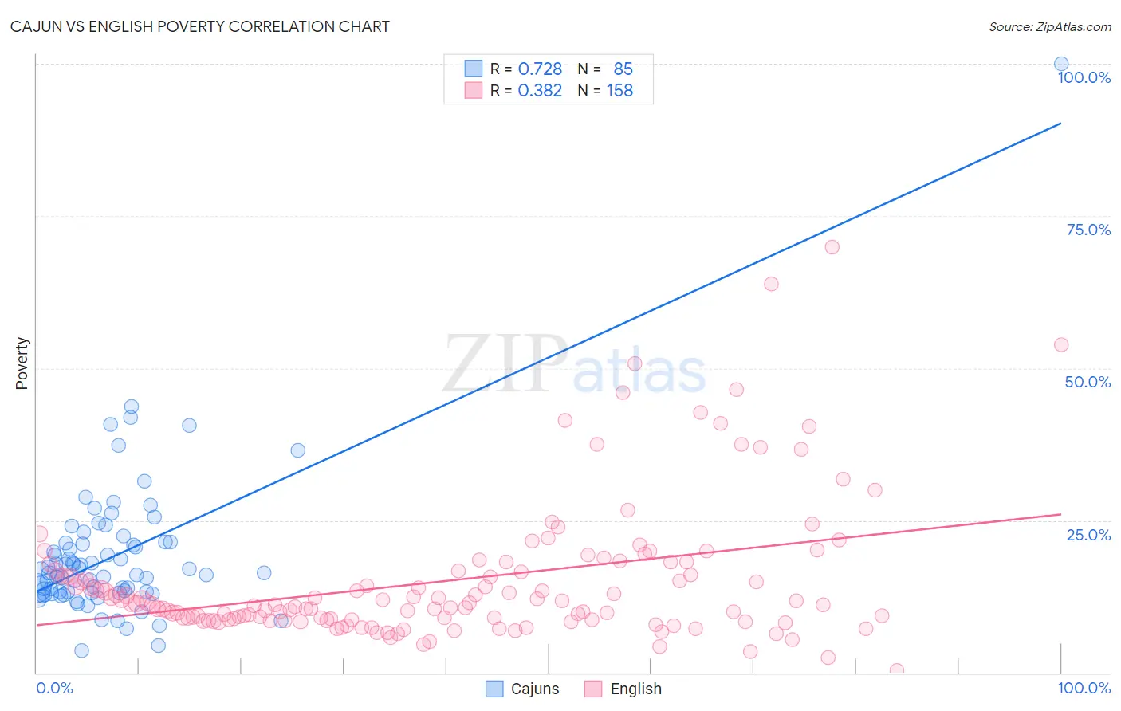
Task: Click the Cajuns legend color swatch at bottom
Action: [x=494, y=689]
